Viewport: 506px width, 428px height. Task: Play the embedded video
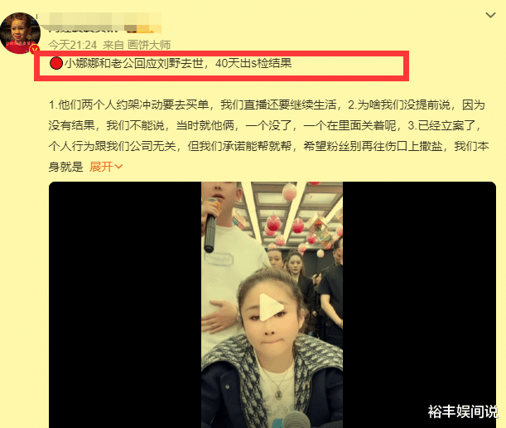point(272,307)
